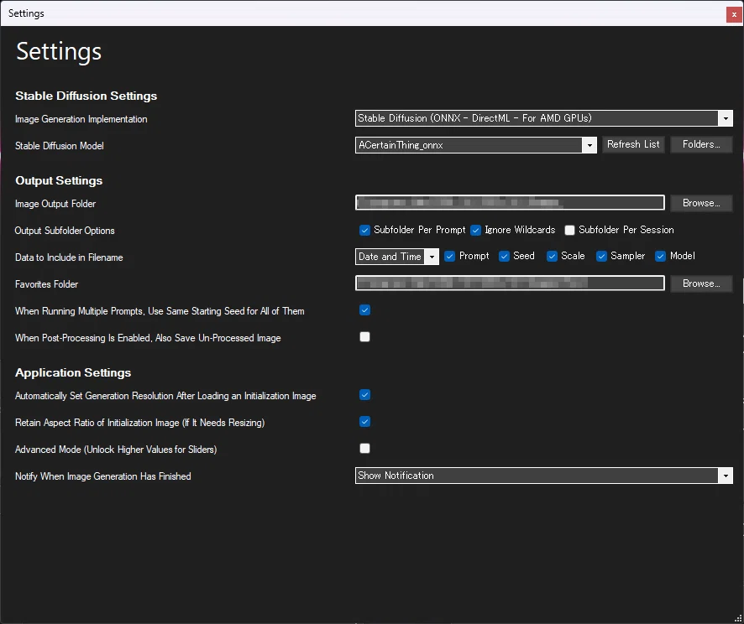This screenshot has height=624, width=744.
Task: Click the Application Settings heading
Action: [x=73, y=373]
